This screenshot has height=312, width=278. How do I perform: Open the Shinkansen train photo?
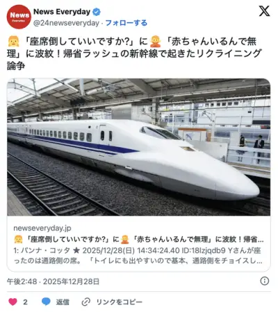(138, 147)
